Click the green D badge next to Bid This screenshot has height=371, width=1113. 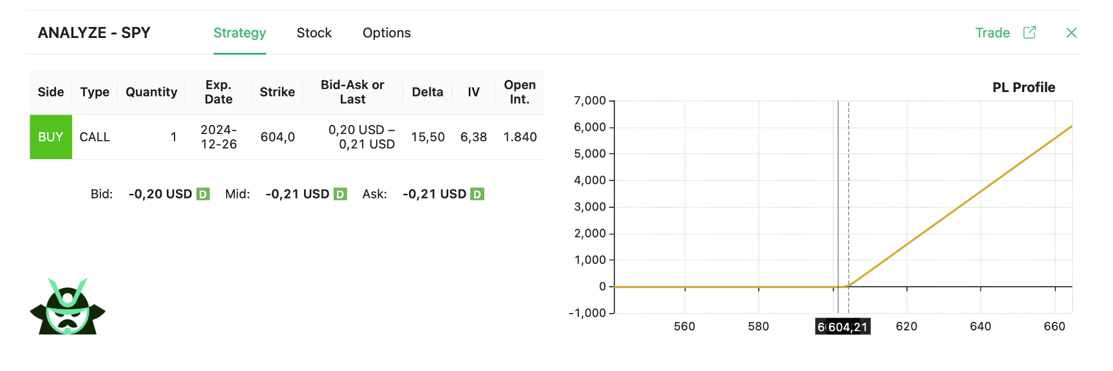(x=203, y=195)
